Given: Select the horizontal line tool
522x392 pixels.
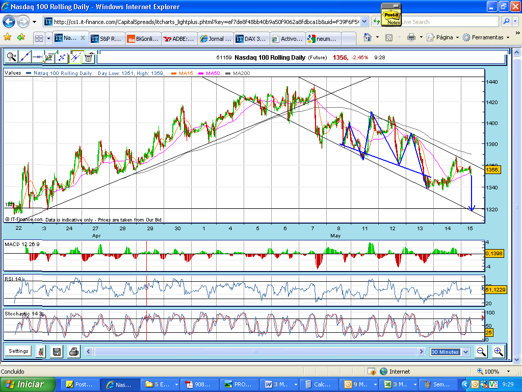Looking at the screenshot, I should coord(38,57).
